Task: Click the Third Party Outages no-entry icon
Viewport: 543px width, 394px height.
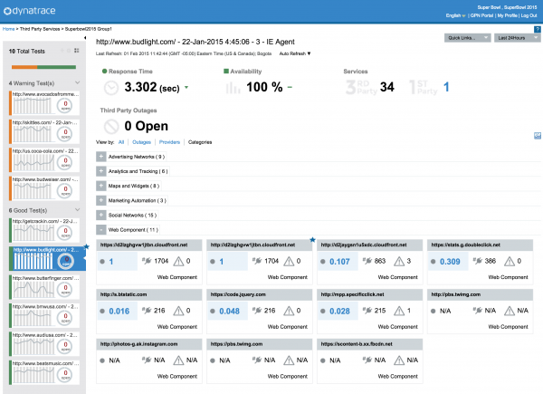Action: [x=111, y=127]
